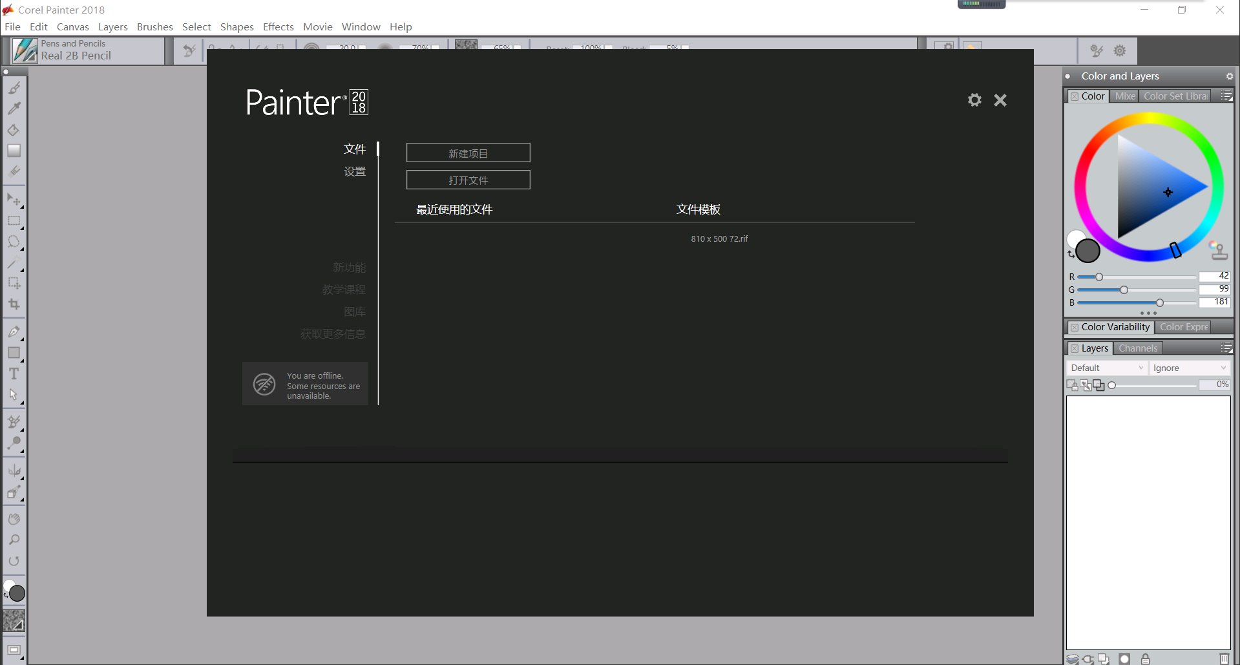Select the Dropper tool
This screenshot has width=1240, height=665.
click(14, 109)
